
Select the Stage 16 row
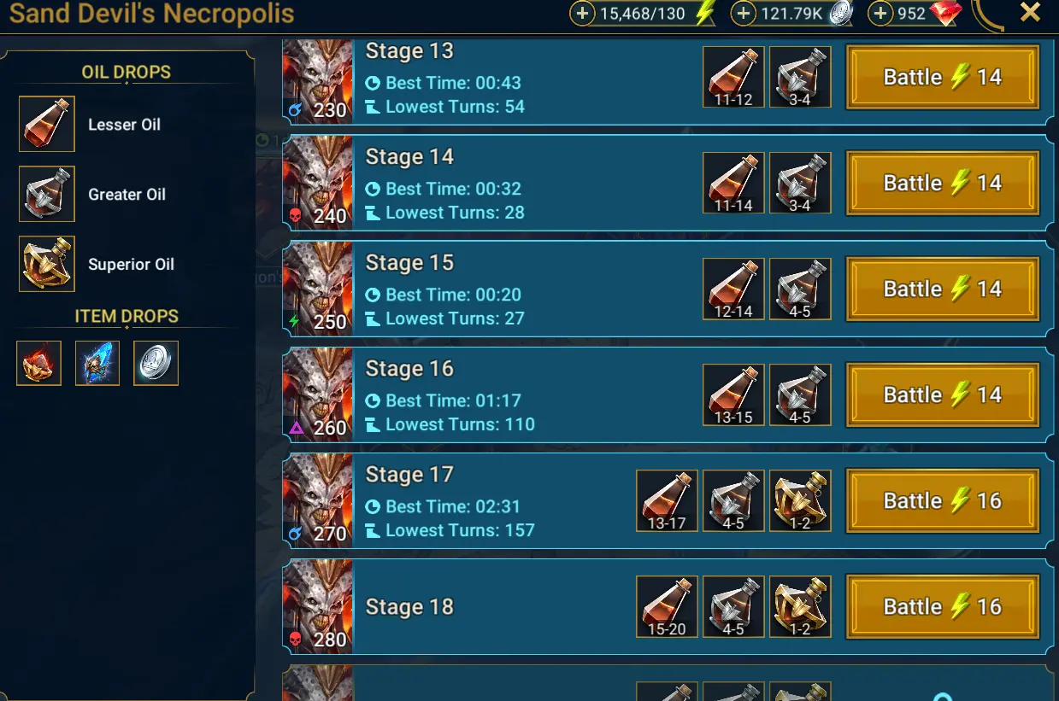(x=665, y=395)
